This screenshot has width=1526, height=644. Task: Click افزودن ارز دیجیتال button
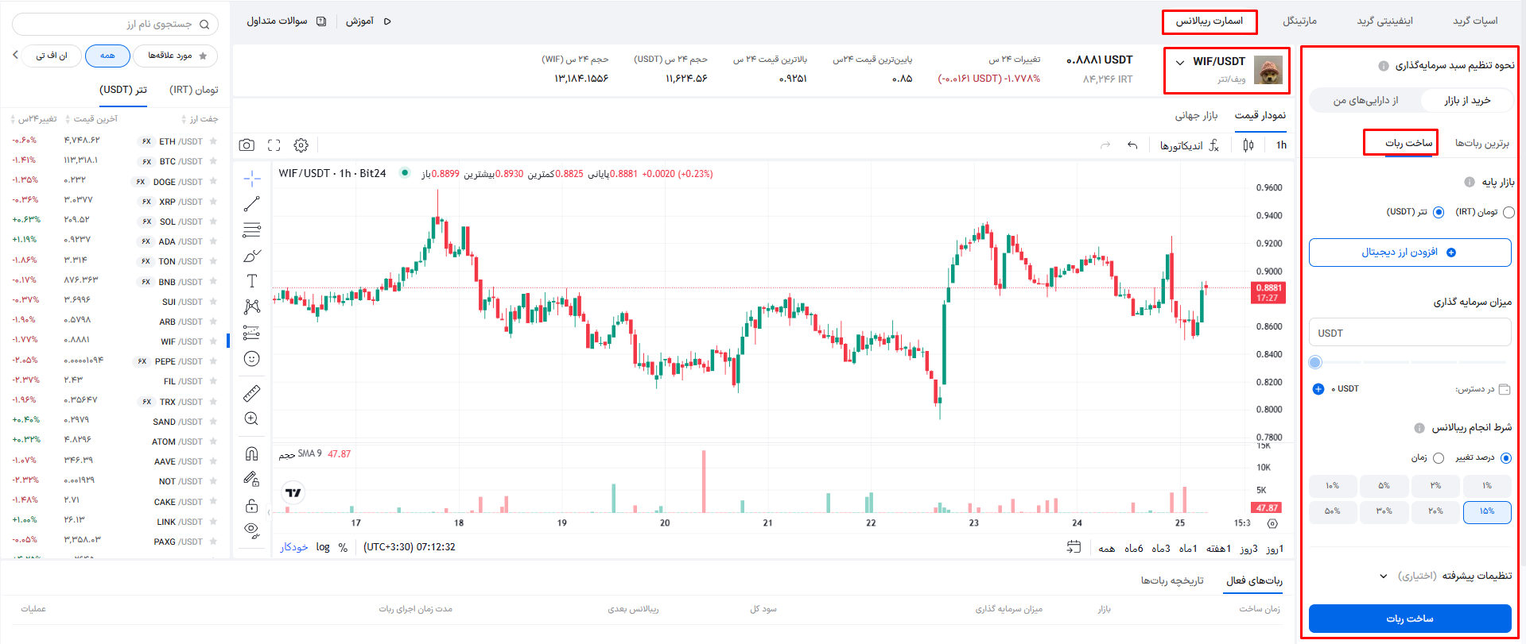[1409, 253]
